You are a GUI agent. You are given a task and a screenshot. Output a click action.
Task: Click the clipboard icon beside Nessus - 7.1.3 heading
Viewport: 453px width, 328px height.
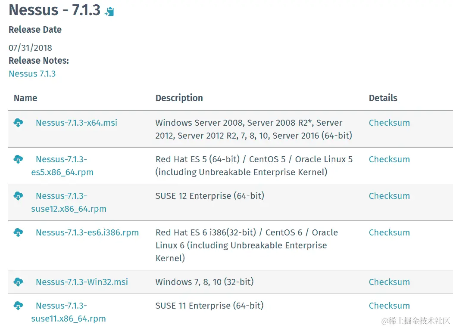(109, 12)
